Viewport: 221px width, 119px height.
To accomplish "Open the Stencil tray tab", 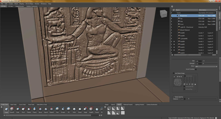I will click(113, 105).
